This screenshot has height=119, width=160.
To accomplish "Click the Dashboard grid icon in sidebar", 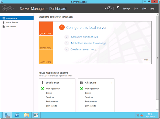I will point(4,18).
